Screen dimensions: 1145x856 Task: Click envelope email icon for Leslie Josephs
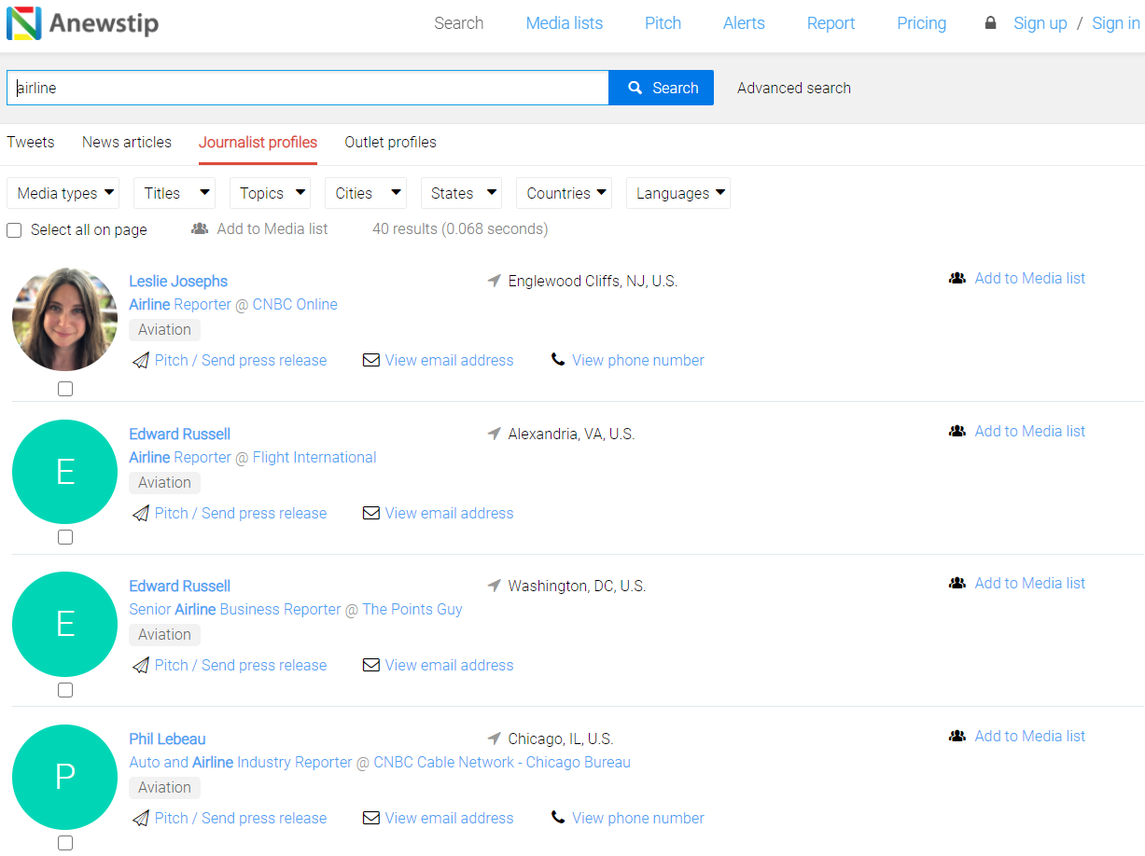(371, 360)
